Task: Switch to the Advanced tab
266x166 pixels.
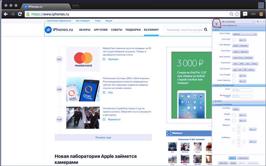Action: [243, 158]
